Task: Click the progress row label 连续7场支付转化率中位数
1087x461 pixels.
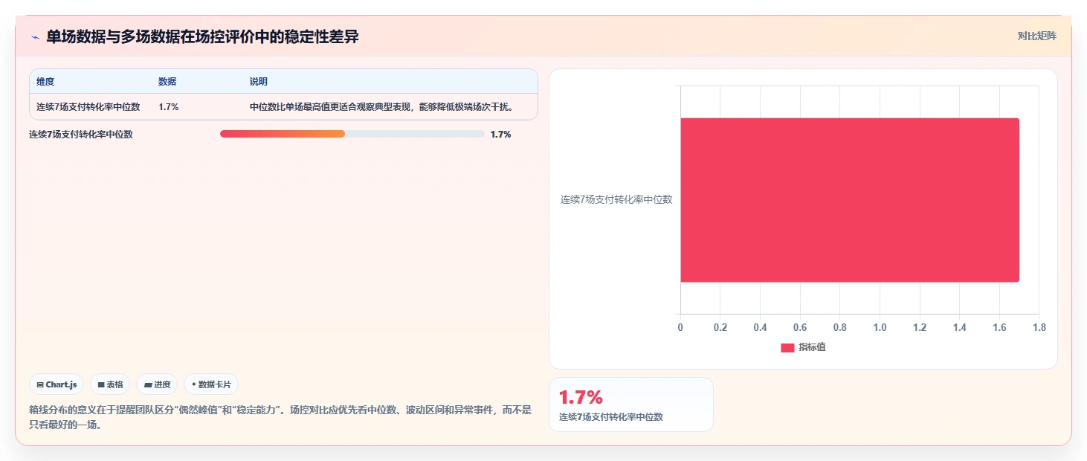Action: pos(81,134)
